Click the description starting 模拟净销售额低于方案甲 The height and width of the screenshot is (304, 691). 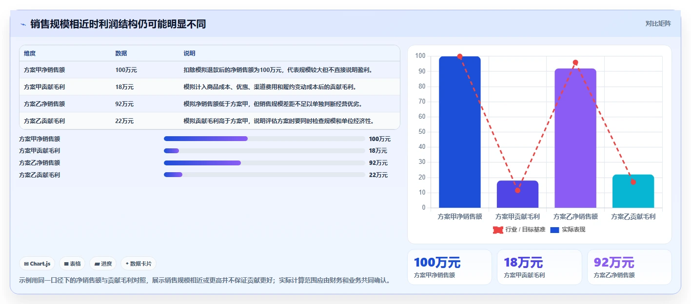click(273, 104)
